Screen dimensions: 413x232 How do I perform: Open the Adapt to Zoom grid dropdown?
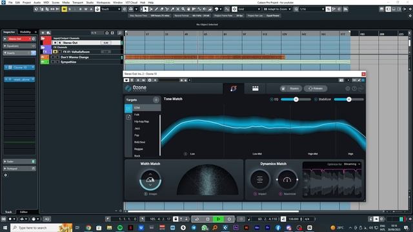277,9
